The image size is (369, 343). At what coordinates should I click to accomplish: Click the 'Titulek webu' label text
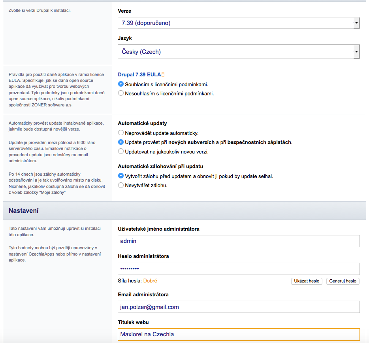pos(133,322)
